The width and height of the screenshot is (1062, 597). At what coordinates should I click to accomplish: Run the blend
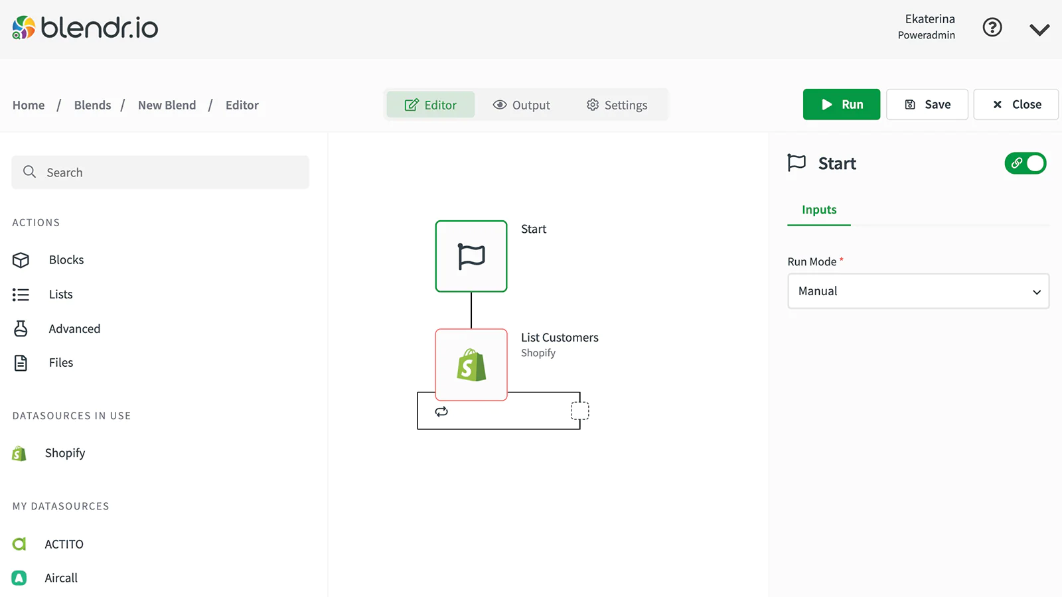pos(842,104)
